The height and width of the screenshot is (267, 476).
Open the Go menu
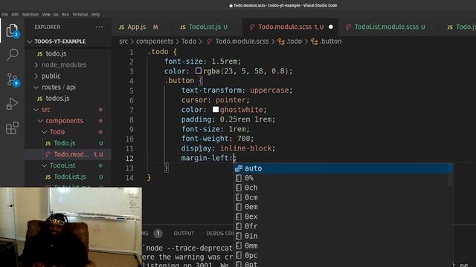tap(56, 15)
